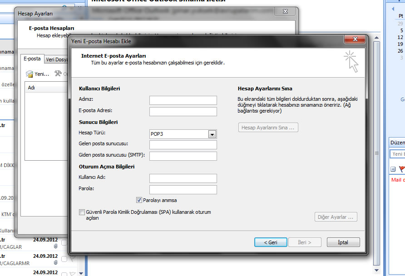
Task: Open the Düzen arrangement header in task pane
Action: click(x=397, y=143)
